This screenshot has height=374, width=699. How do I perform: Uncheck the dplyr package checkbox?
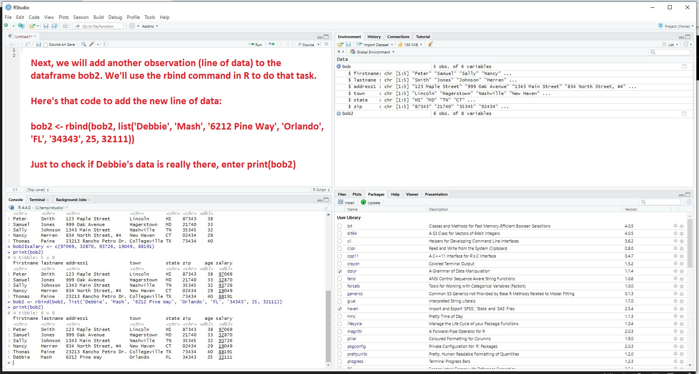click(340, 271)
